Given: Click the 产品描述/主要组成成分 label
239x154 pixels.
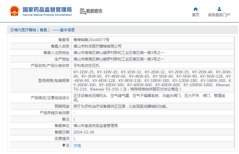Looking at the screenshot, I should coord(50,98).
